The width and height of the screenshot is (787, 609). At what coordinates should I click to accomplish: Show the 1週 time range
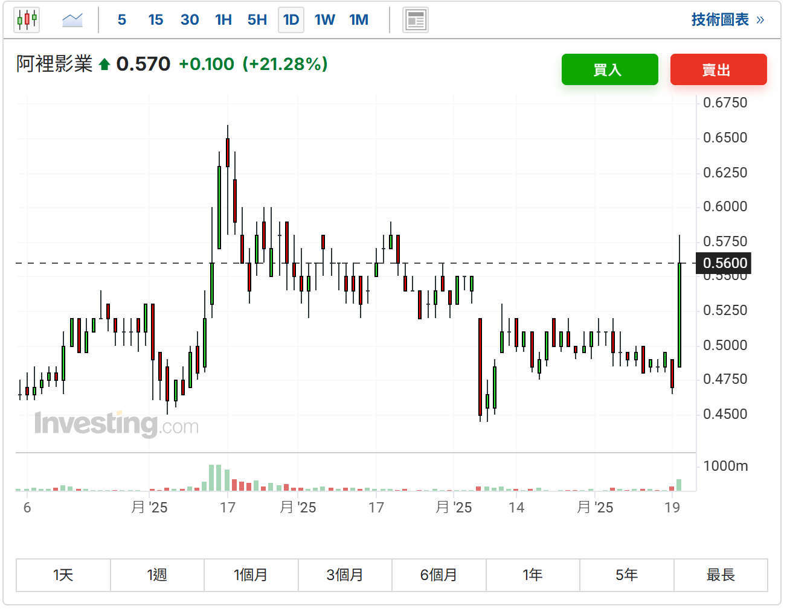(157, 575)
